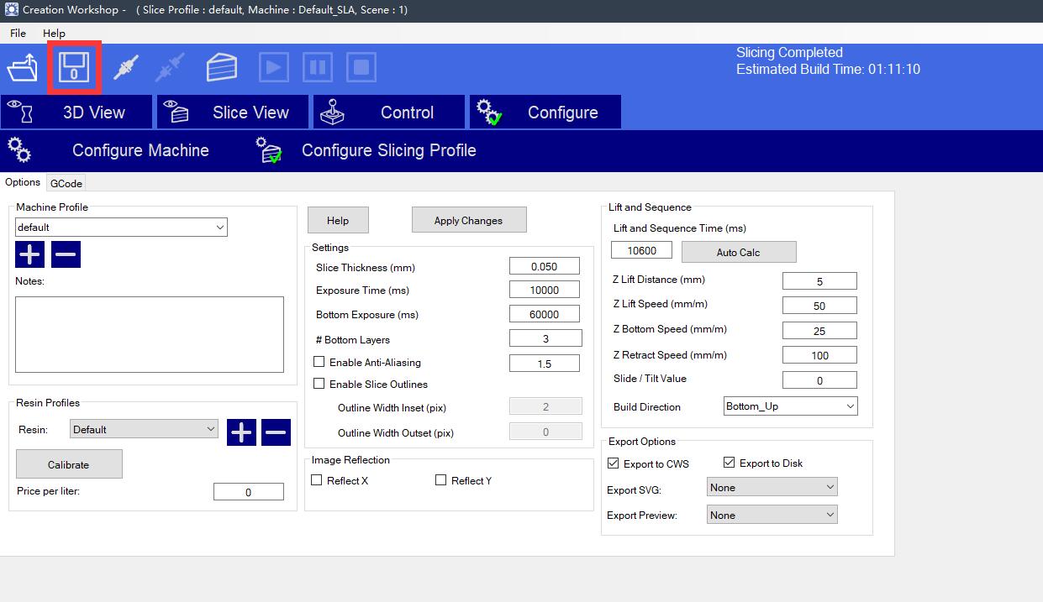Click the Apply Changes button
1043x602 pixels.
468,220
